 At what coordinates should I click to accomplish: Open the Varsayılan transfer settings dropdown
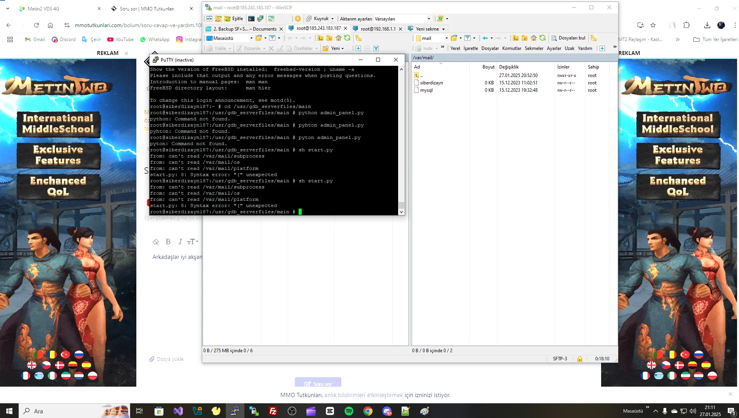pos(428,19)
